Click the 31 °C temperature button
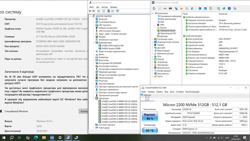The image size is (250, 141). pos(150,130)
